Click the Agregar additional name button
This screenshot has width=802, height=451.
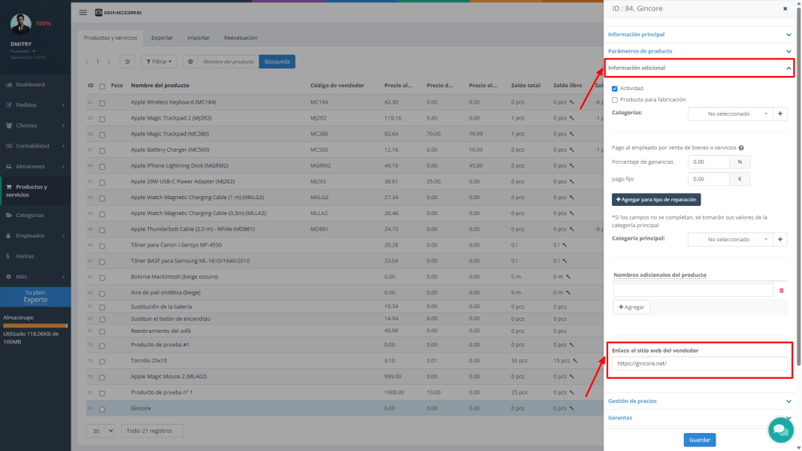(x=631, y=307)
